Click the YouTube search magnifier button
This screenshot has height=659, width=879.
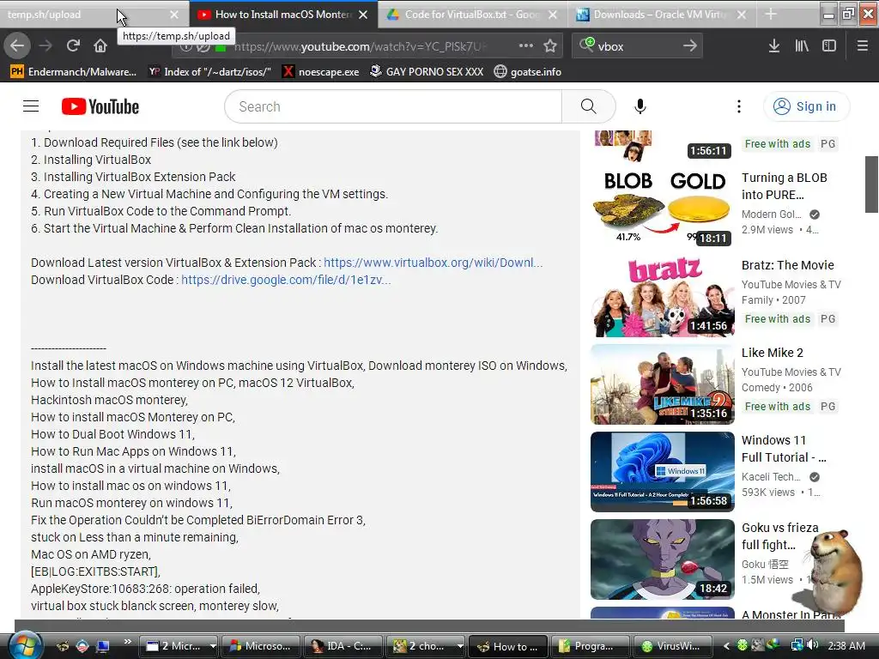(x=588, y=106)
